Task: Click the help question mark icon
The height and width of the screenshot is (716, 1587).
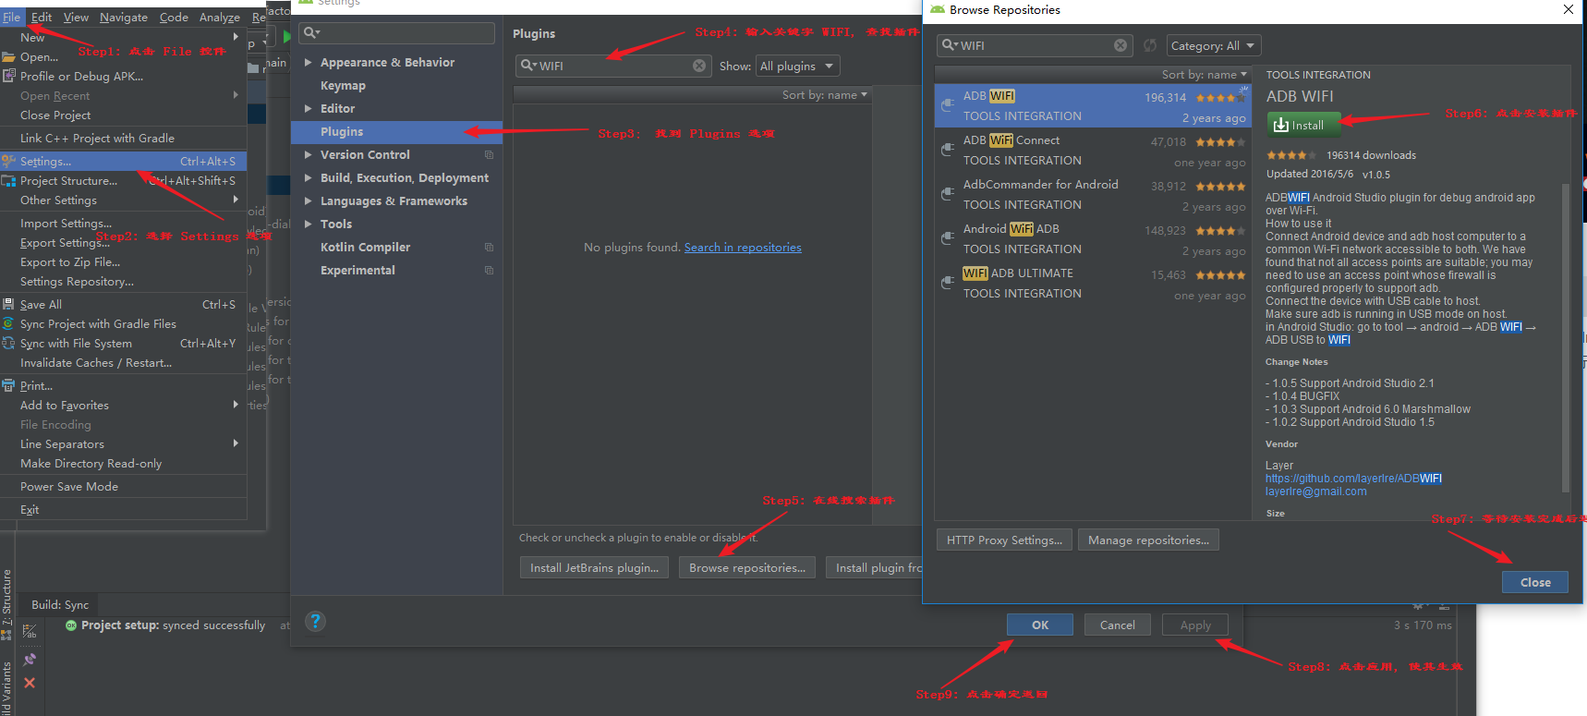Action: [315, 621]
